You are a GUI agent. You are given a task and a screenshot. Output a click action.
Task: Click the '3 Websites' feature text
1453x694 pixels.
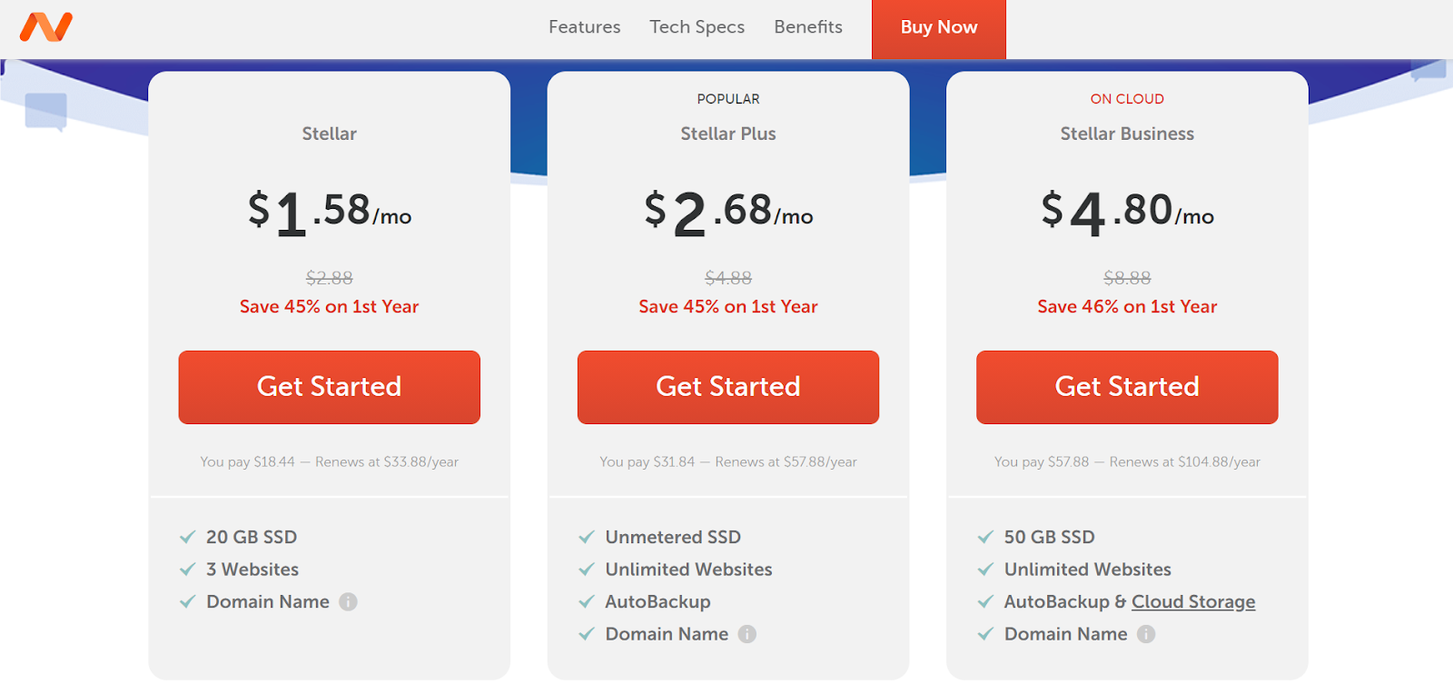(x=252, y=570)
